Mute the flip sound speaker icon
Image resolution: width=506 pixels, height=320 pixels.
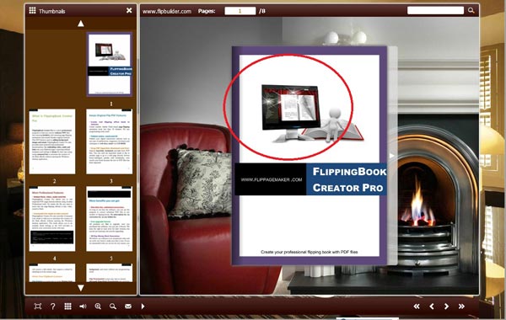pos(83,307)
